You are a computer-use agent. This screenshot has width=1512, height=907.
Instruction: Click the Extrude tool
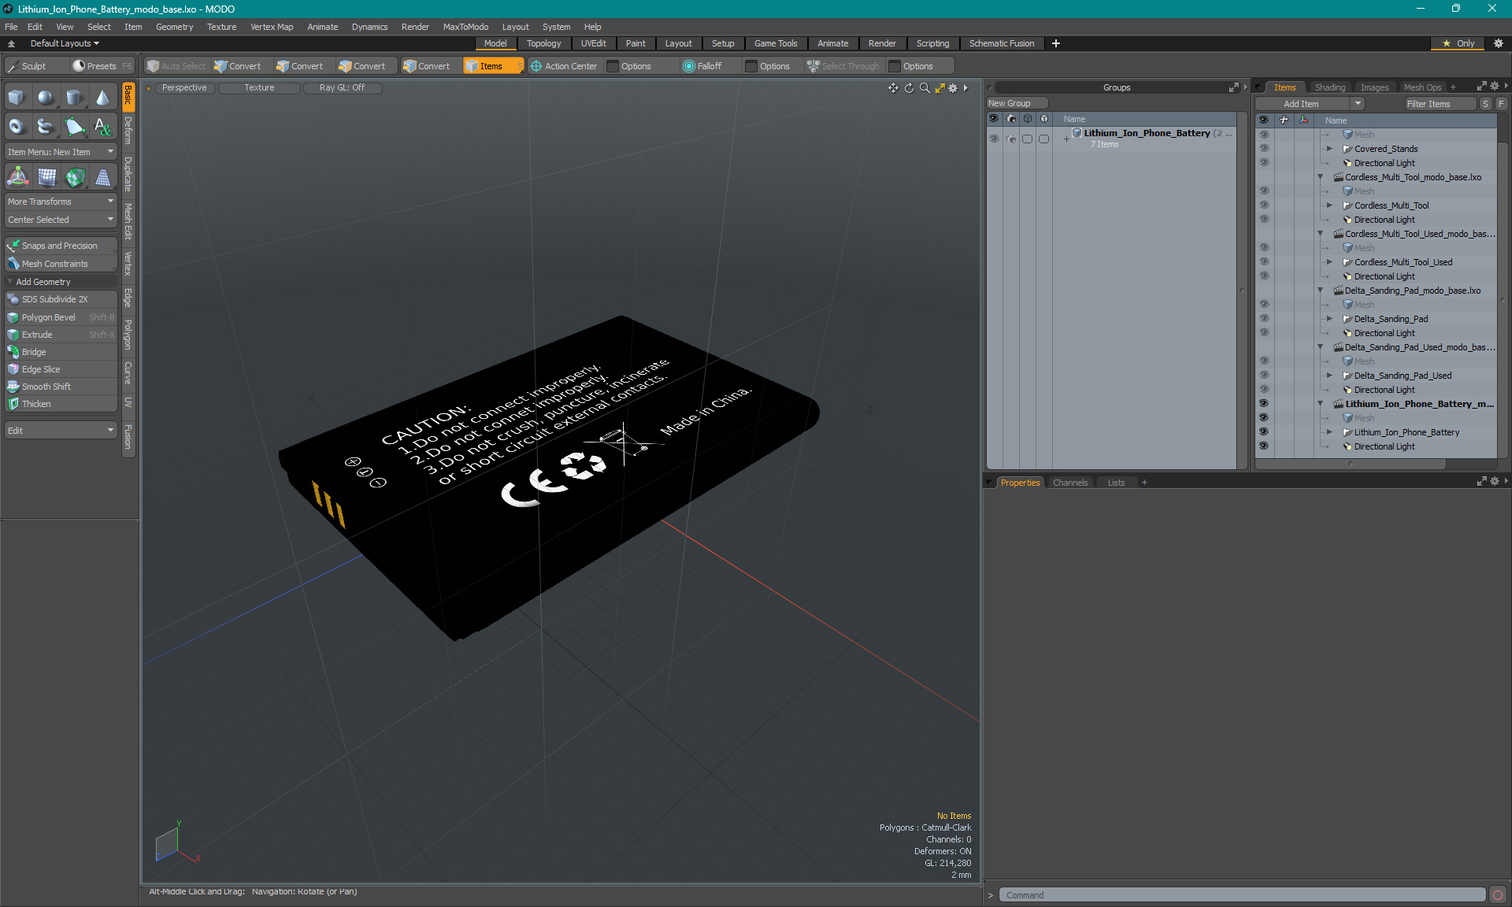[x=61, y=335]
